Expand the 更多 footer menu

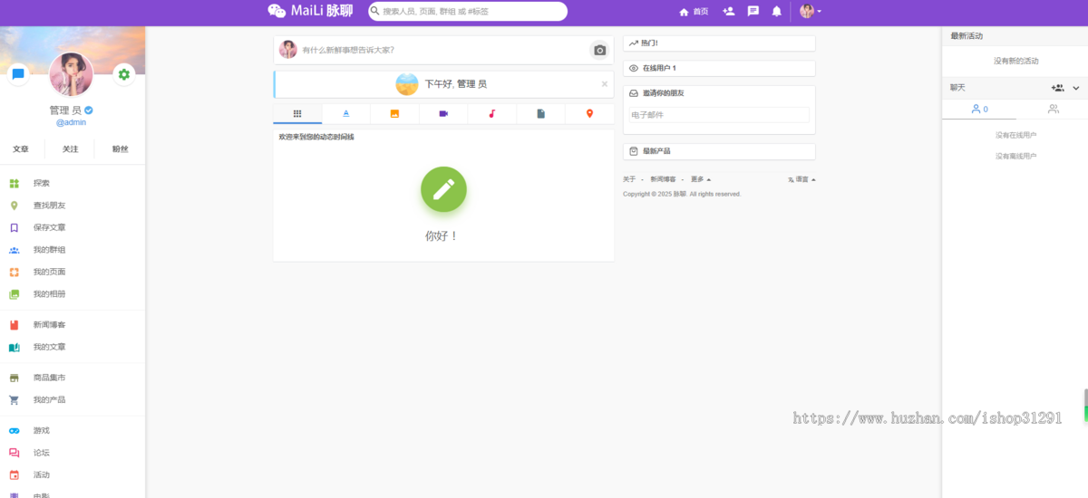click(x=701, y=179)
